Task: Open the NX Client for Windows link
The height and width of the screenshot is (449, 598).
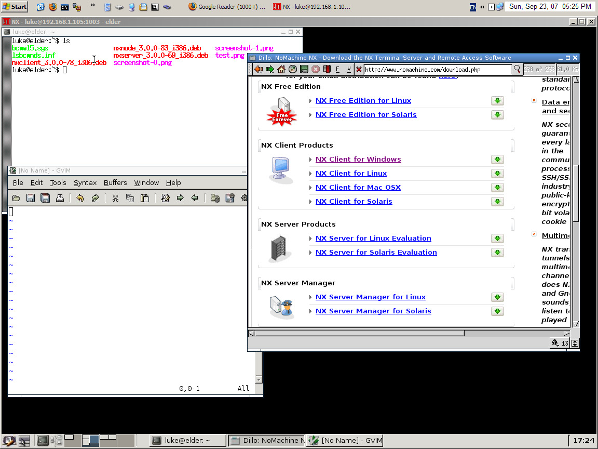Action: click(358, 160)
